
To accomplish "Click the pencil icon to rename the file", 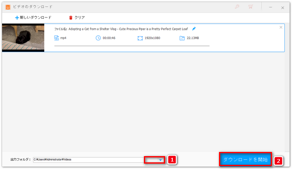I will (x=194, y=29).
